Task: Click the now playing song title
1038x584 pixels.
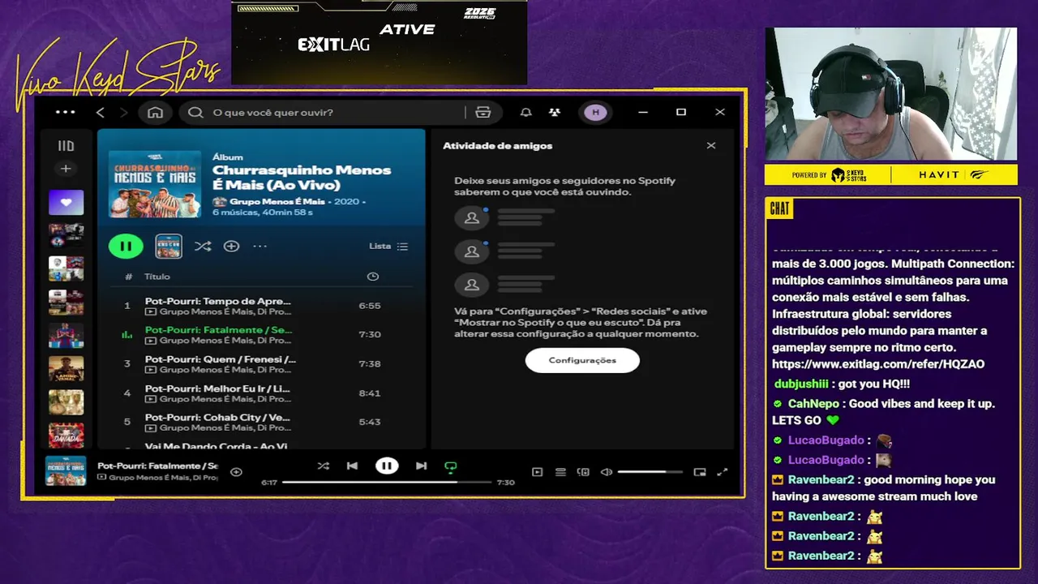Action: coord(157,466)
